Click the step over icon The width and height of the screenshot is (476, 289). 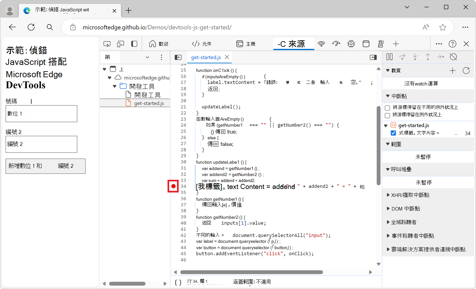[x=402, y=57]
